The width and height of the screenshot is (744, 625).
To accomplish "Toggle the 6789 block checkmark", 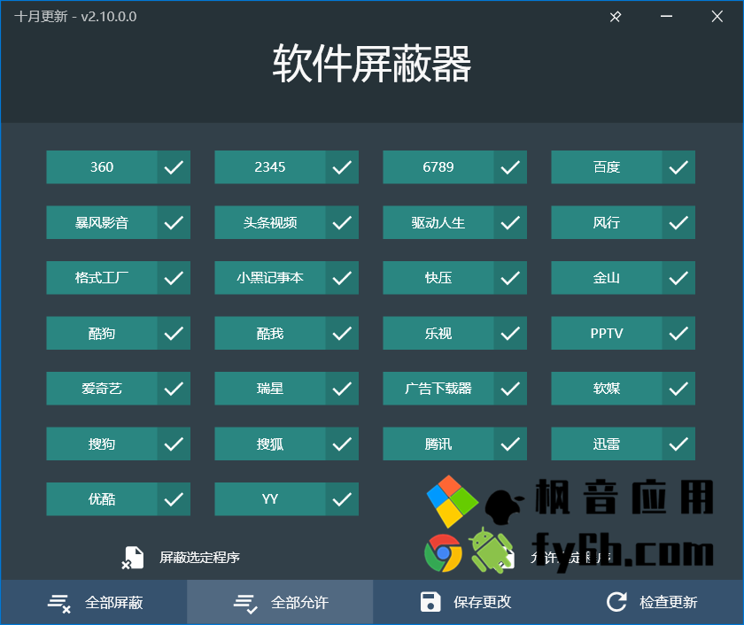I will [x=510, y=167].
